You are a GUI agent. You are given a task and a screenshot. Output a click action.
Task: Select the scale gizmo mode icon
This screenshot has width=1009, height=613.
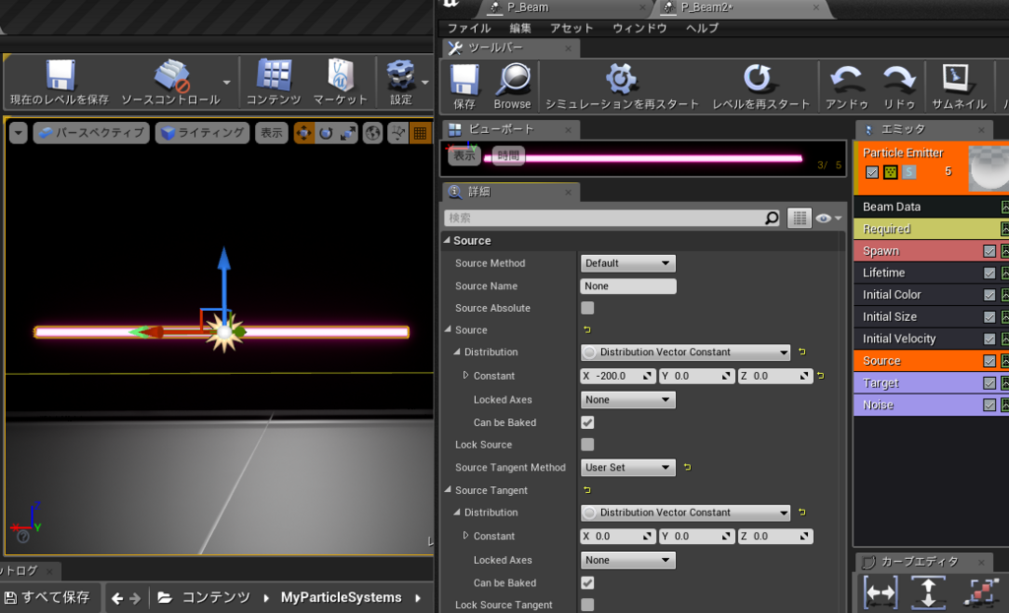coord(348,133)
